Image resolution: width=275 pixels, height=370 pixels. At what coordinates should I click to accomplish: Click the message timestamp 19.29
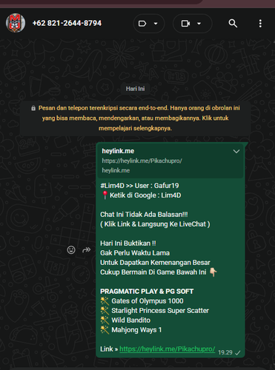(225, 352)
